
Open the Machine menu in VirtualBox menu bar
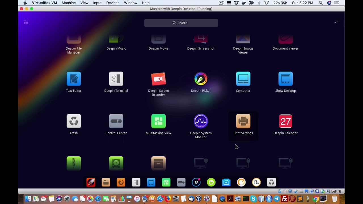tap(69, 3)
